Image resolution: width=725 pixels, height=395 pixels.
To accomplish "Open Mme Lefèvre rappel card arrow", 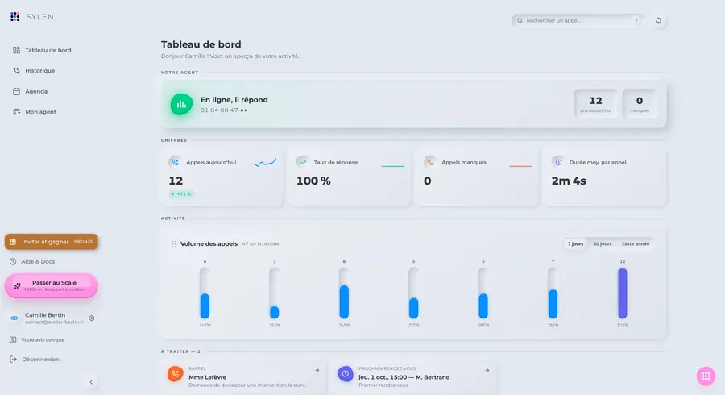I will pos(317,371).
